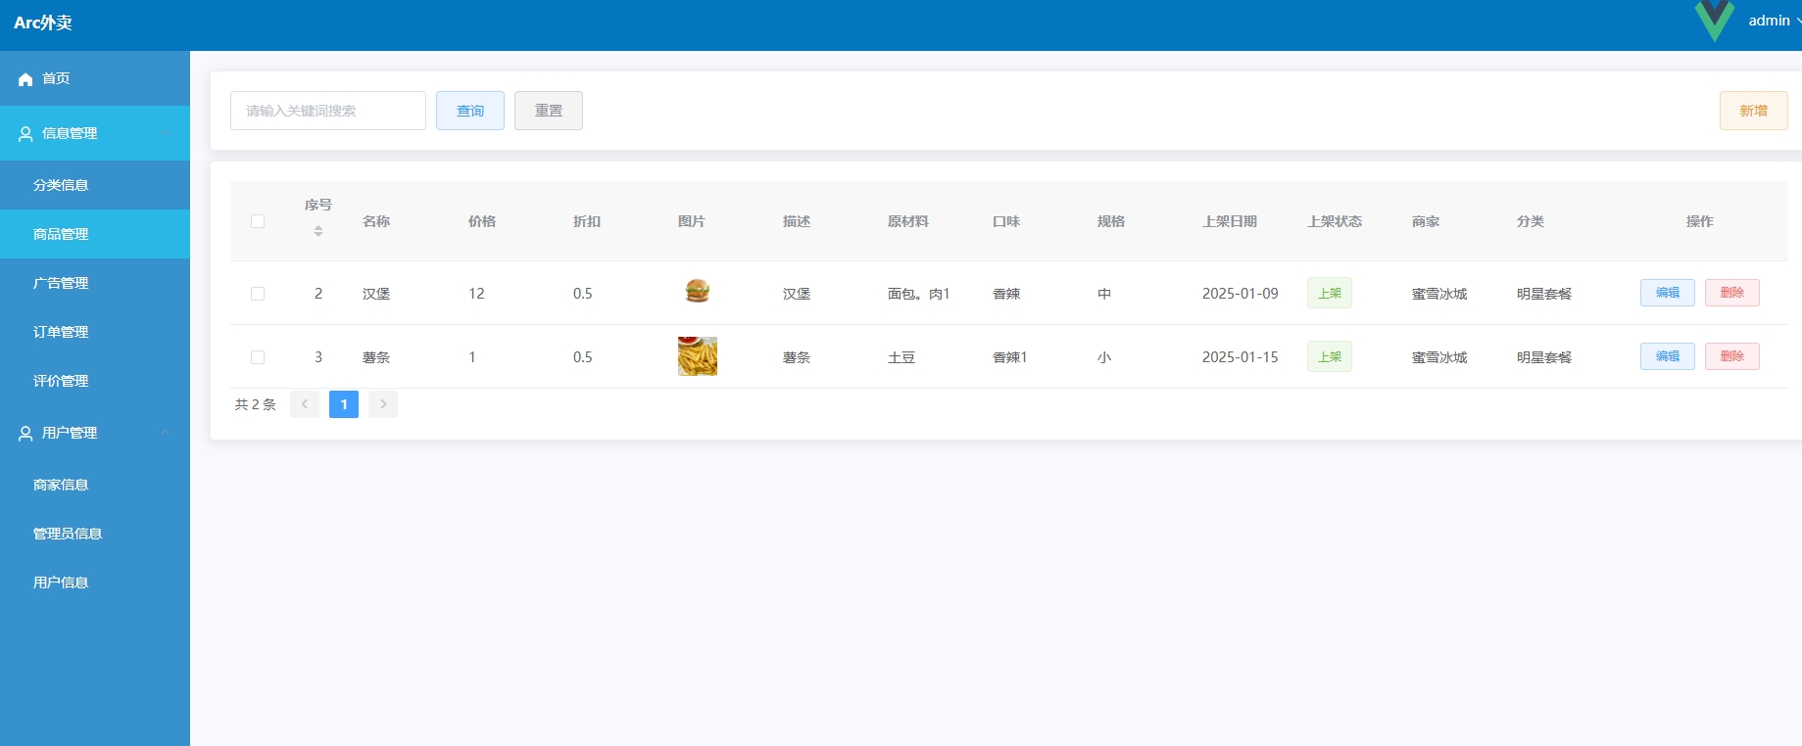Open the fries thumbnail image
The width and height of the screenshot is (1802, 746).
tap(698, 356)
